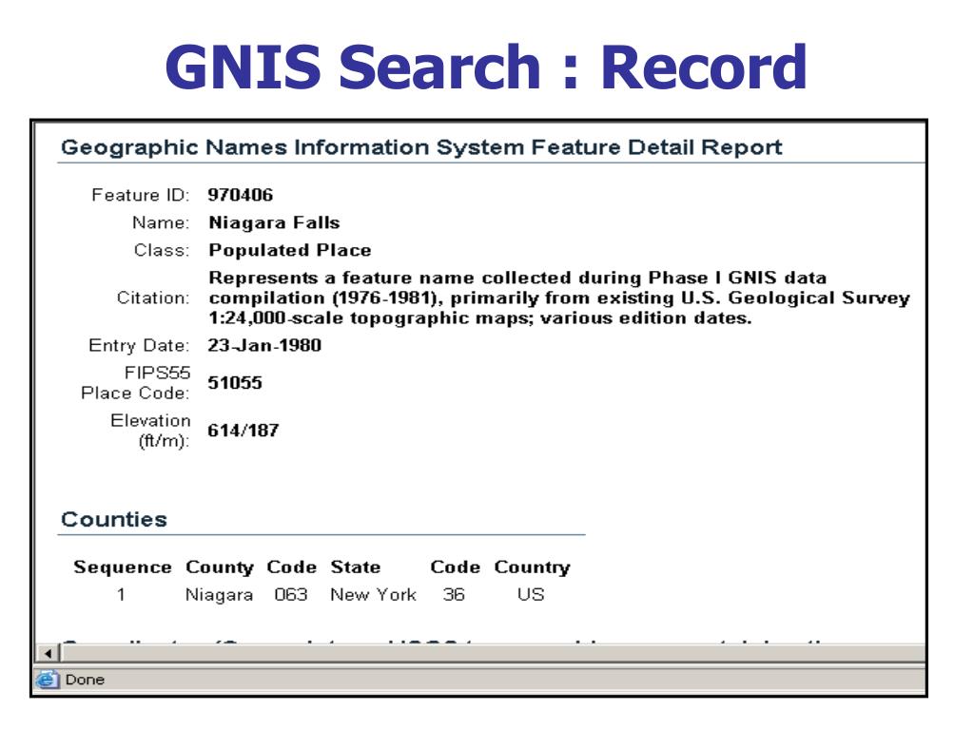This screenshot has height=730, width=974.
Task: Click the 'County' column header
Action: point(220,567)
